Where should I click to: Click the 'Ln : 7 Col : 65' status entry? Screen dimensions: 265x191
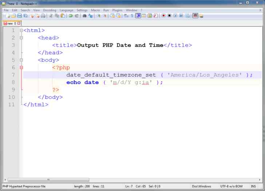coord(135,186)
